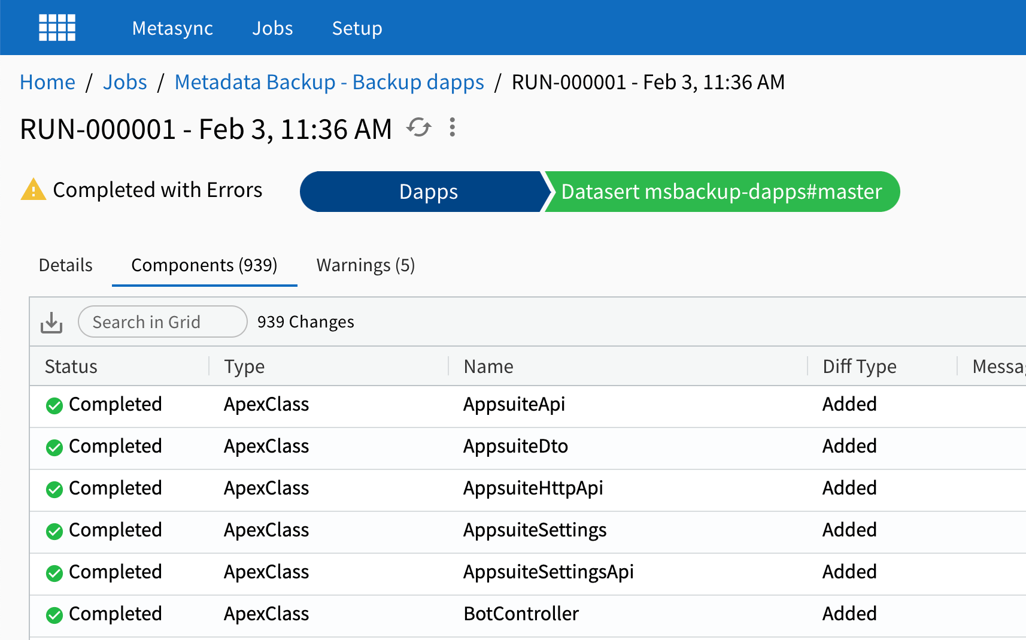Switch to the Warnings (5) tab
This screenshot has height=640, width=1026.
pyautogui.click(x=366, y=265)
